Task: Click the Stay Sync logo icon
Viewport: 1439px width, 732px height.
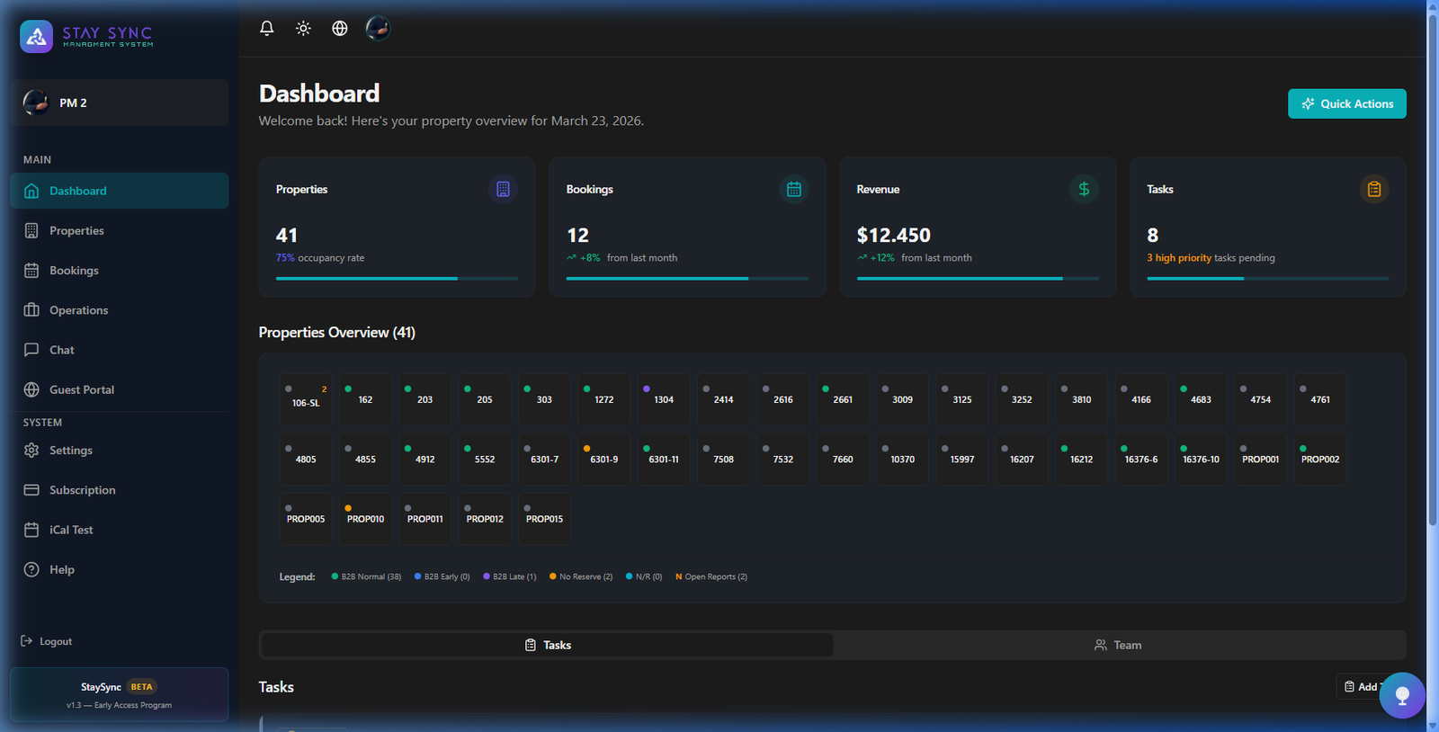Action: click(x=36, y=37)
